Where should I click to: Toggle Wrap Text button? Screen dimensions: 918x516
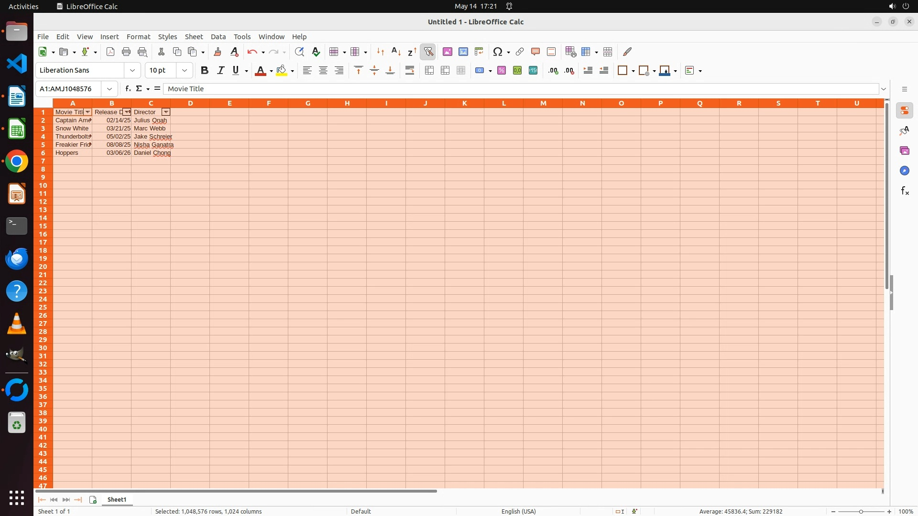tap(410, 71)
